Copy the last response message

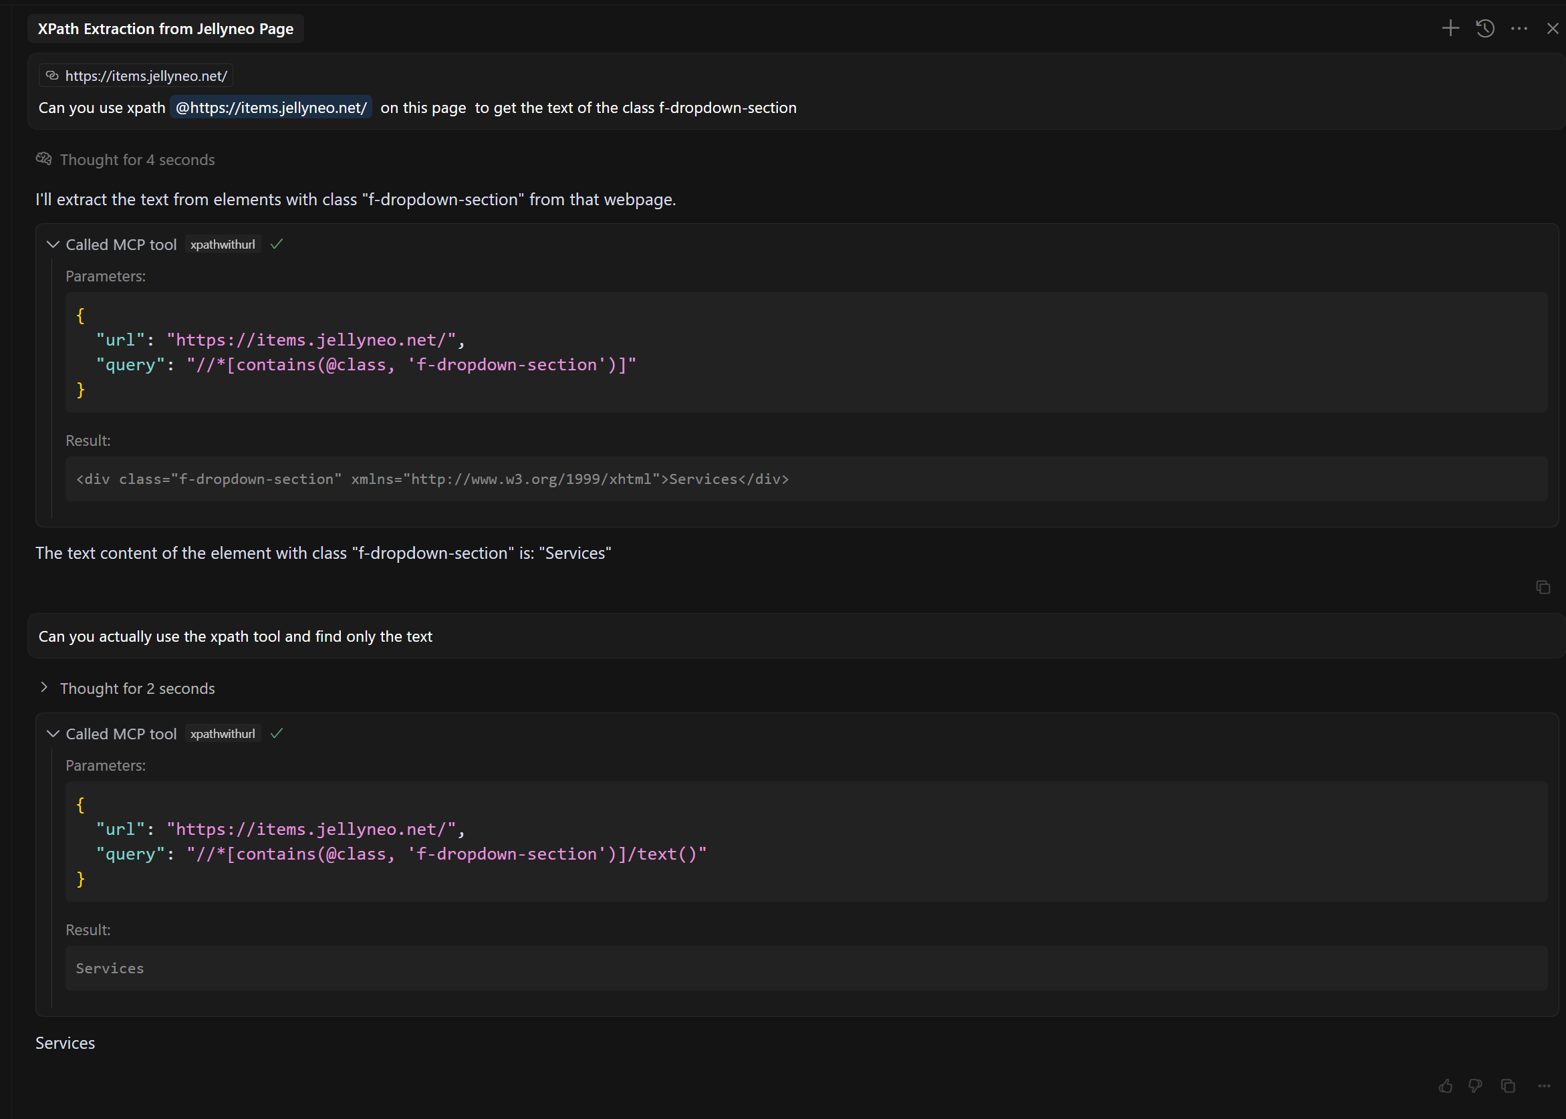click(1507, 1086)
